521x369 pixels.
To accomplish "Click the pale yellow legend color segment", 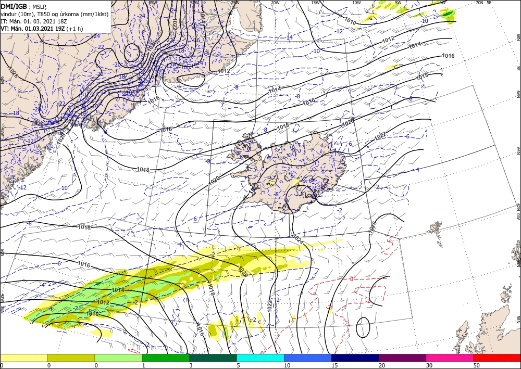I will pyautogui.click(x=24, y=358).
